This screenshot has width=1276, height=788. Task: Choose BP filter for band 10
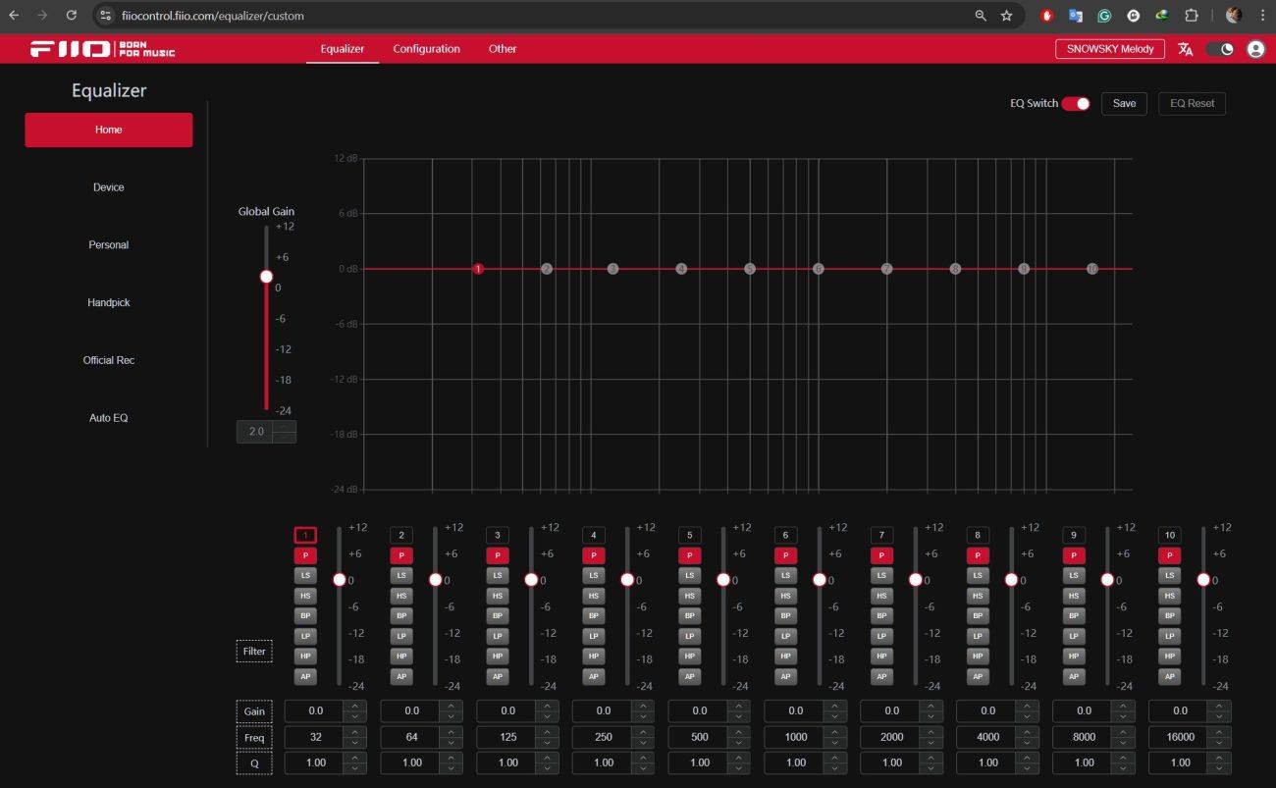pyautogui.click(x=1169, y=615)
